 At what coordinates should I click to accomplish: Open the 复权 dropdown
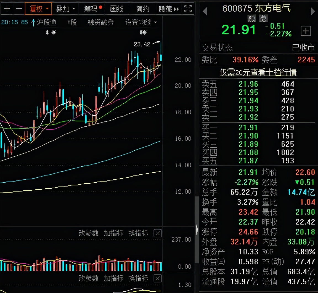(x=38, y=9)
